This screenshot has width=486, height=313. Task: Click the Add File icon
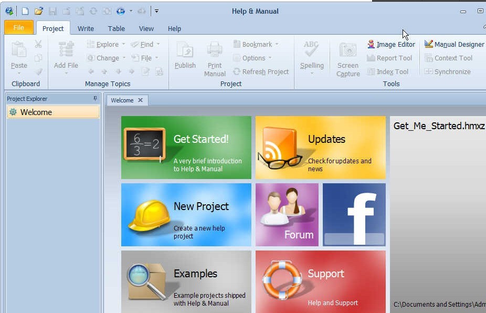coord(66,50)
